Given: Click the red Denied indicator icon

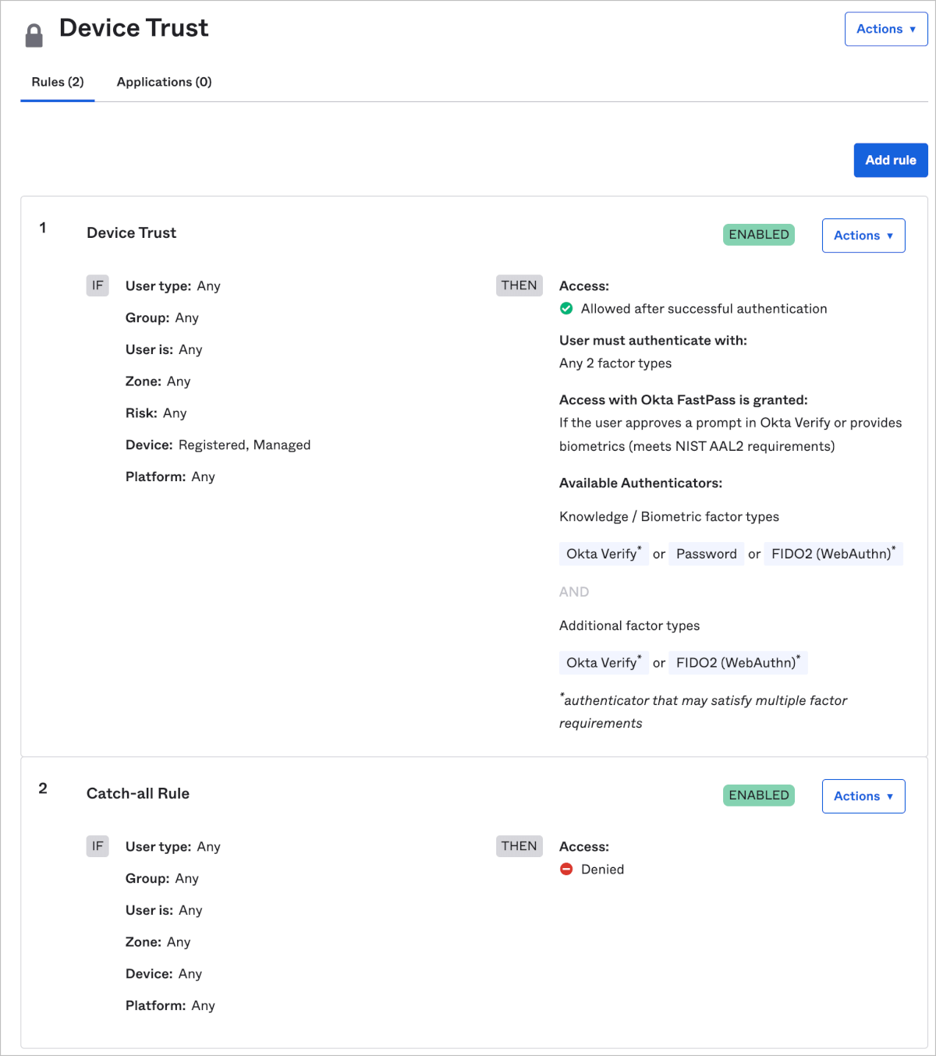Looking at the screenshot, I should point(566,869).
